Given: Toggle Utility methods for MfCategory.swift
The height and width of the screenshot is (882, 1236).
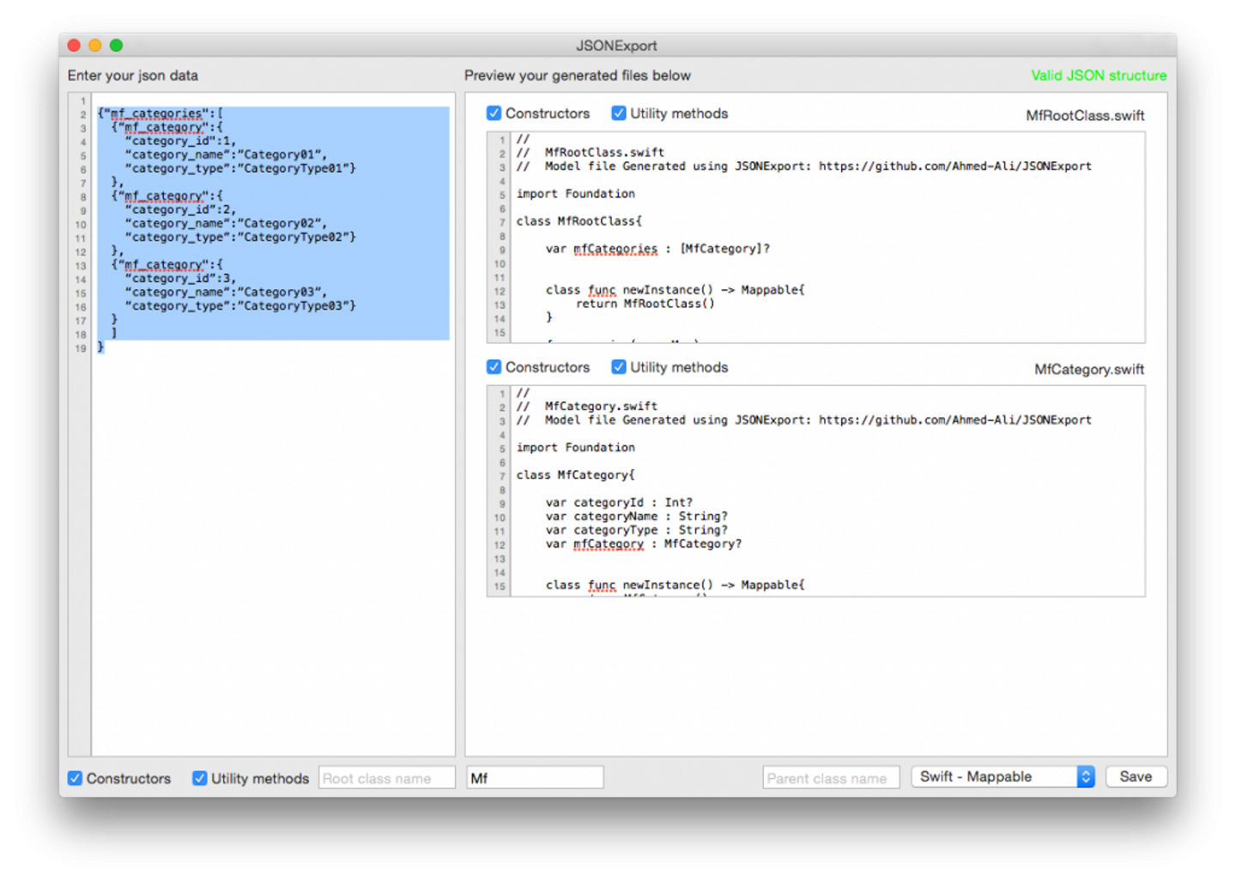Looking at the screenshot, I should (619, 367).
